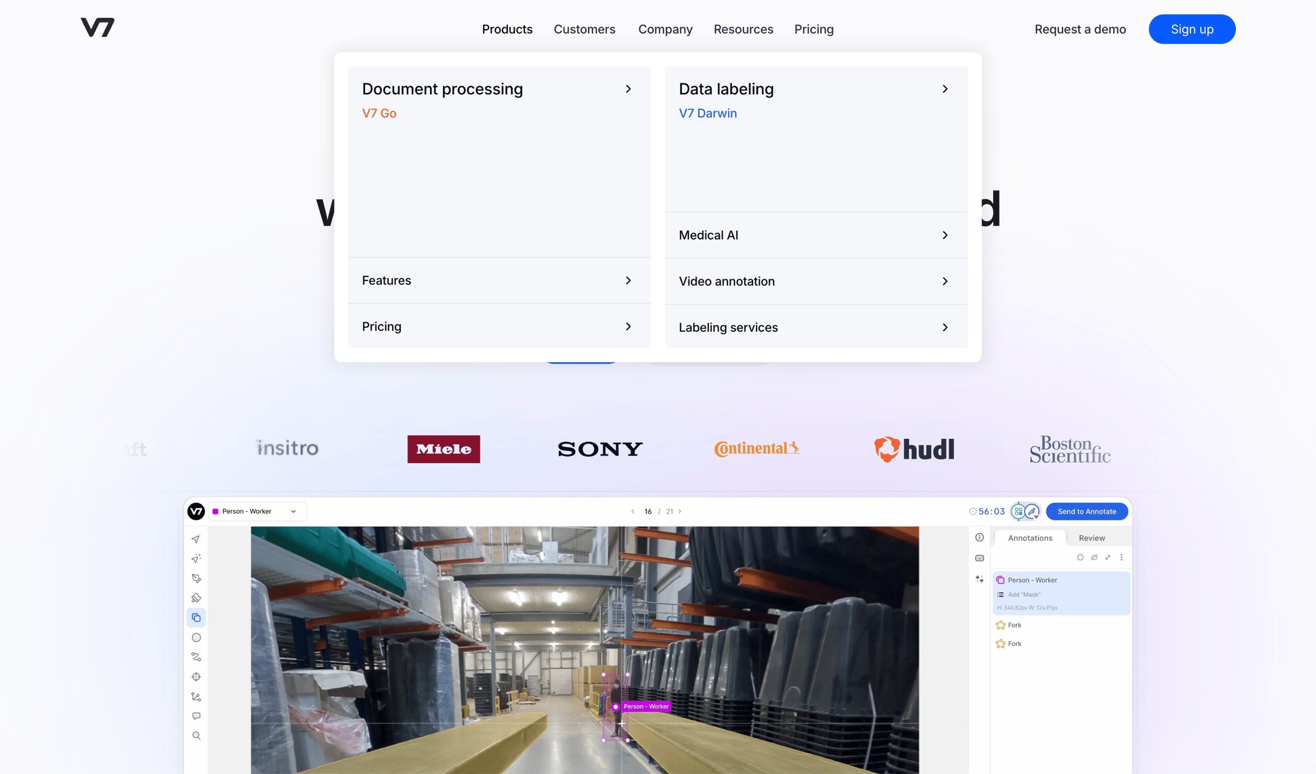Image resolution: width=1316 pixels, height=774 pixels.
Task: Choose the ellipse tool
Action: [x=196, y=637]
